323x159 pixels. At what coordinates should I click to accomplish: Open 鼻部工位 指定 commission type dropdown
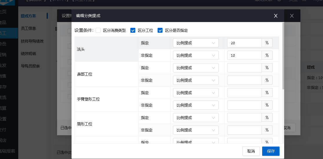[x=196, y=68]
